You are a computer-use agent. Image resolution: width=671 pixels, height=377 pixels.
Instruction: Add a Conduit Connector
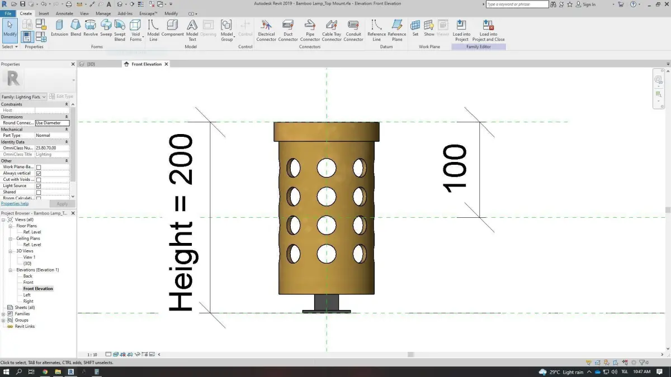point(353,31)
